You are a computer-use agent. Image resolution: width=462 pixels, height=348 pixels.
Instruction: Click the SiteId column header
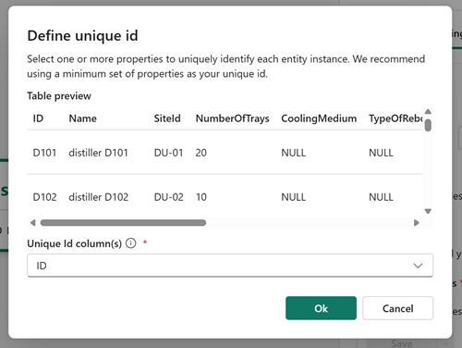coord(167,118)
